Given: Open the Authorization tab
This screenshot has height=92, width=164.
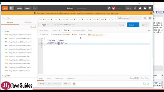Looking at the screenshot, I should 44,30.
